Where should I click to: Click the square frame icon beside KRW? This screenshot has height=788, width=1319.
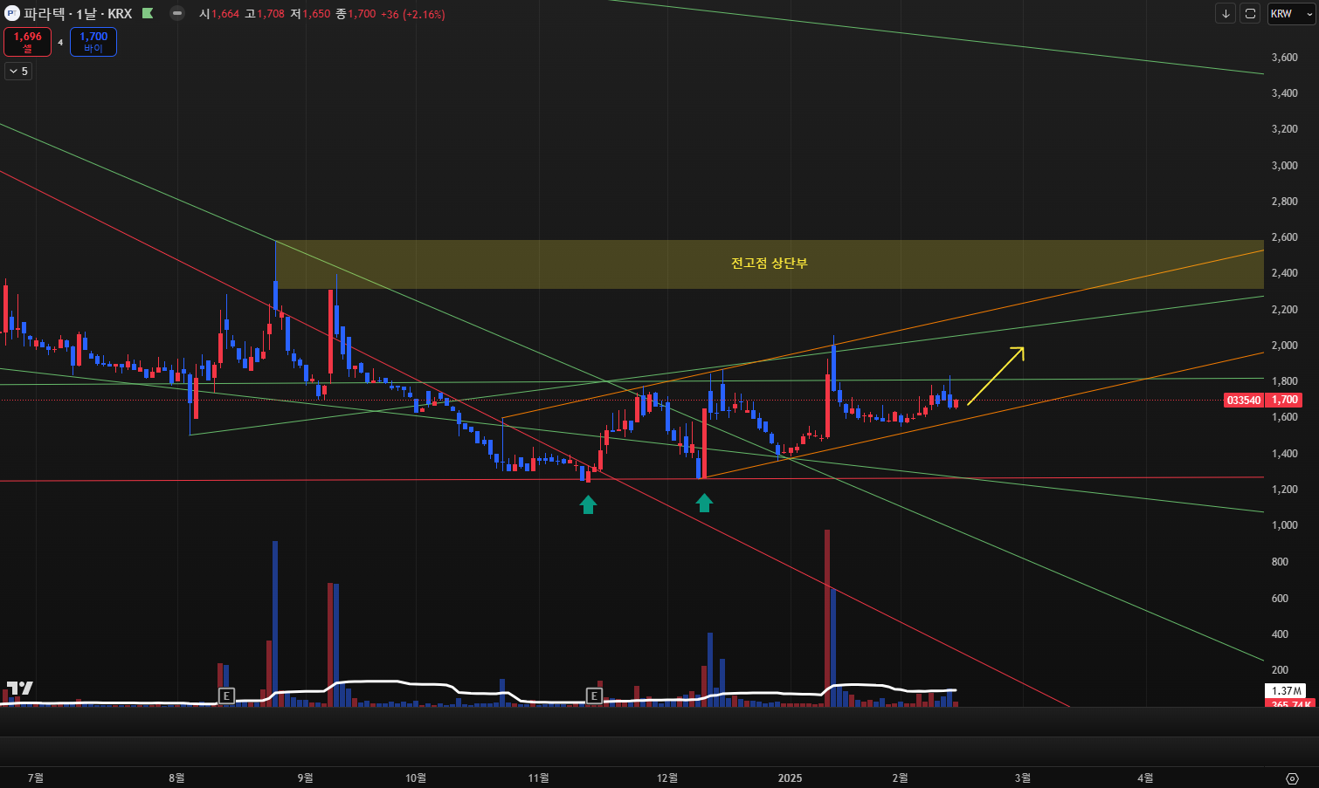click(x=1250, y=14)
